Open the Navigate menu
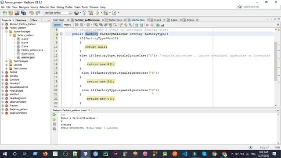281x158 pixels. coord(24,7)
